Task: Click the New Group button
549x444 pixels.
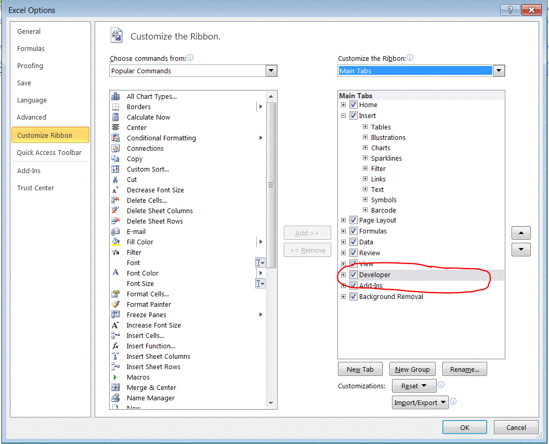Action: 412,369
